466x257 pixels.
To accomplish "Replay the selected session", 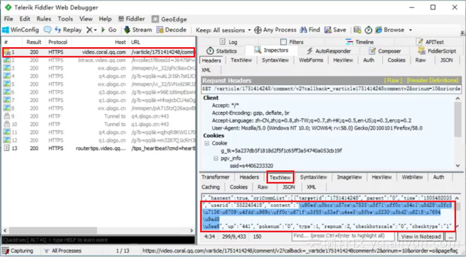I will 68,30.
